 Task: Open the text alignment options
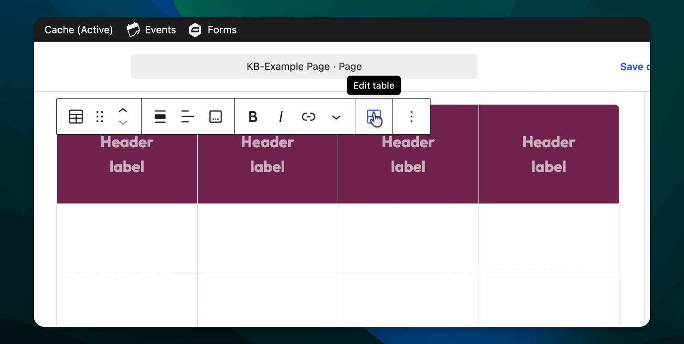pyautogui.click(x=188, y=117)
